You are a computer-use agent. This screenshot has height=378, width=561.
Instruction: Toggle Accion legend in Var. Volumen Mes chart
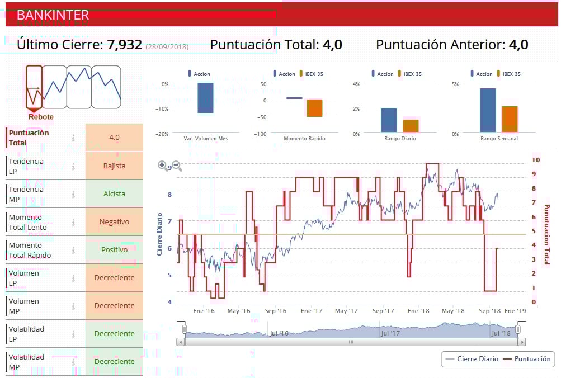point(199,74)
